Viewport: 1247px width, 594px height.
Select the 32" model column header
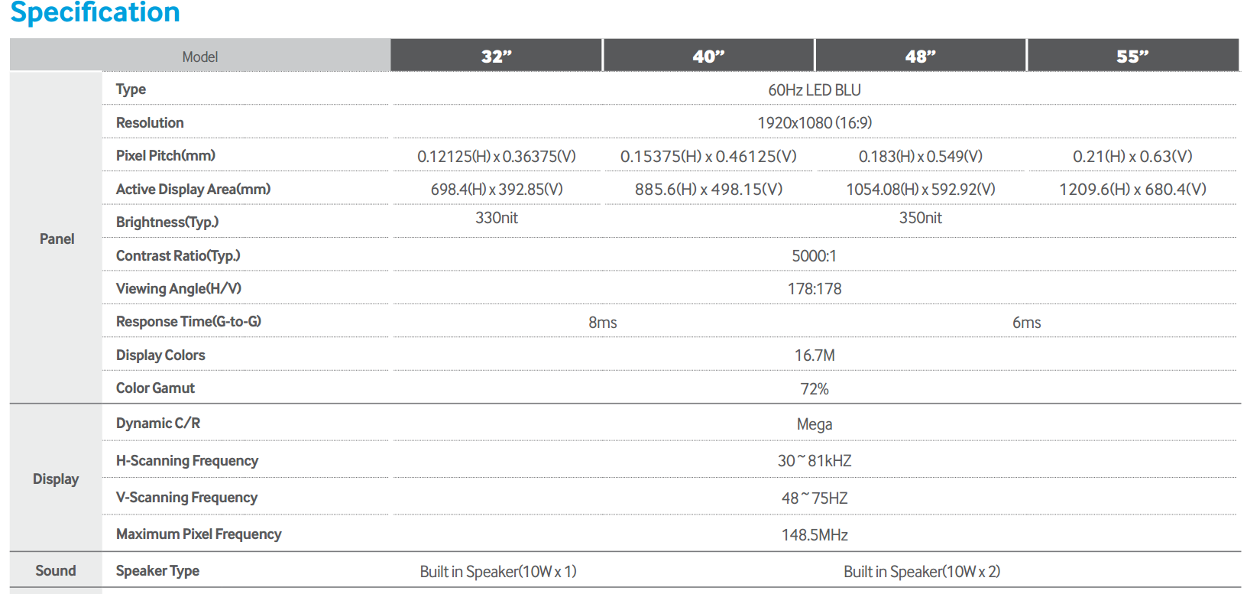[x=497, y=56]
